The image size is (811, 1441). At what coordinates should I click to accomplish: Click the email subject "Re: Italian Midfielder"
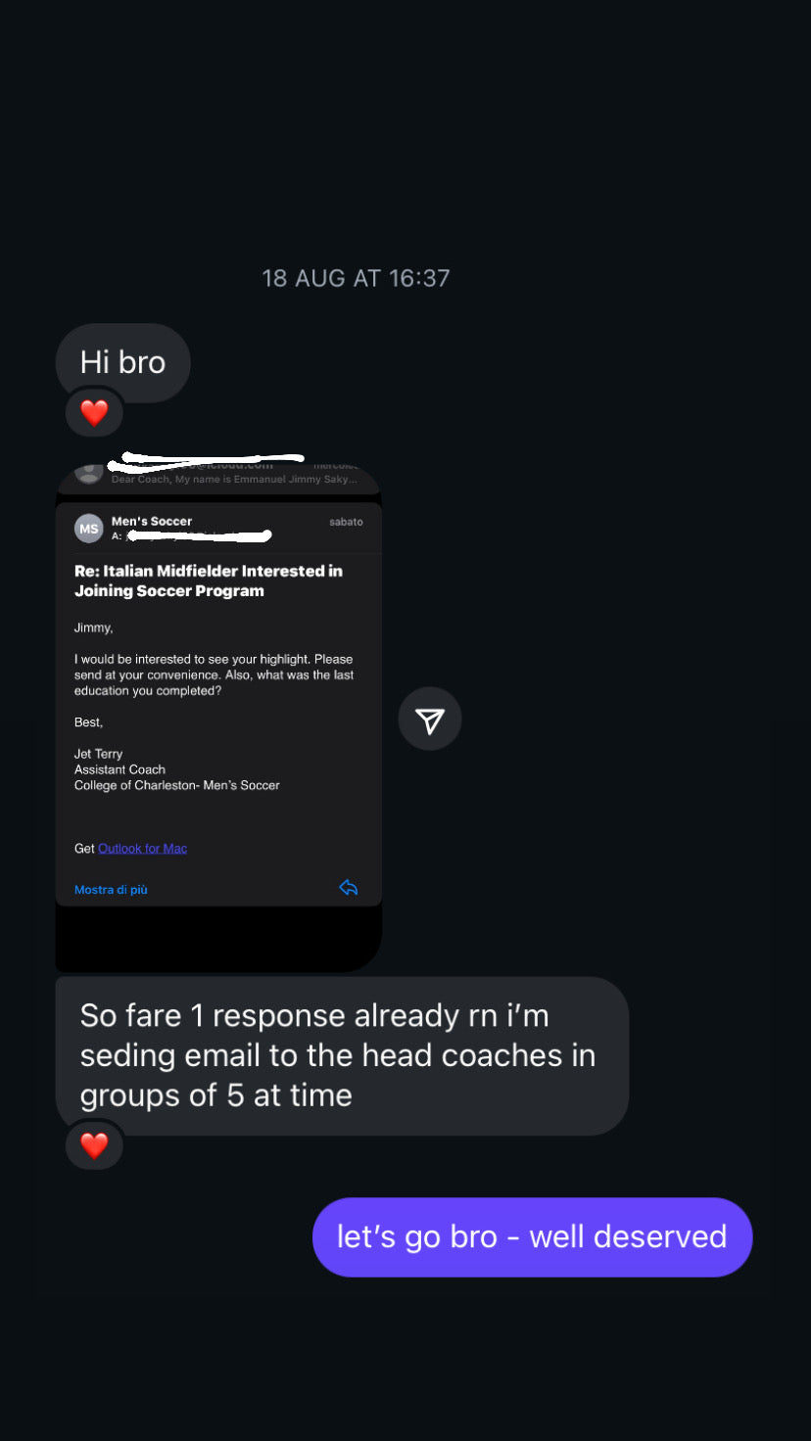click(209, 581)
